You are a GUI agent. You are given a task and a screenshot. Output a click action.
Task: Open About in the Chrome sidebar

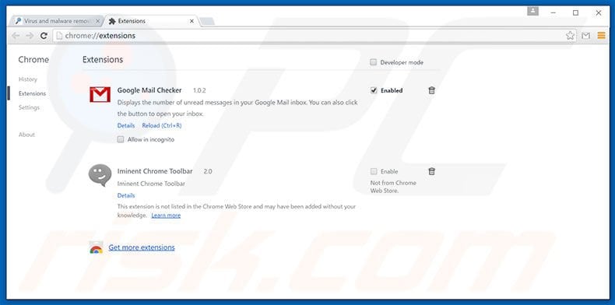click(26, 135)
